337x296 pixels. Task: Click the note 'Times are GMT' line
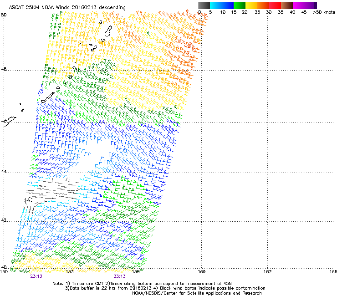pyautogui.click(x=142, y=284)
